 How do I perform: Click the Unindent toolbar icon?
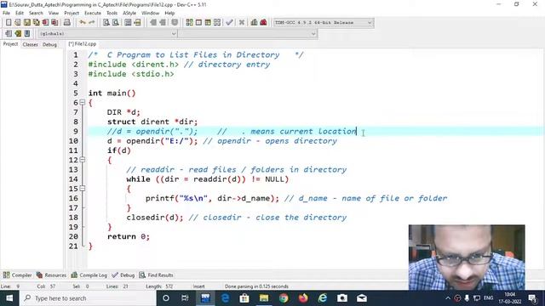(163, 23)
